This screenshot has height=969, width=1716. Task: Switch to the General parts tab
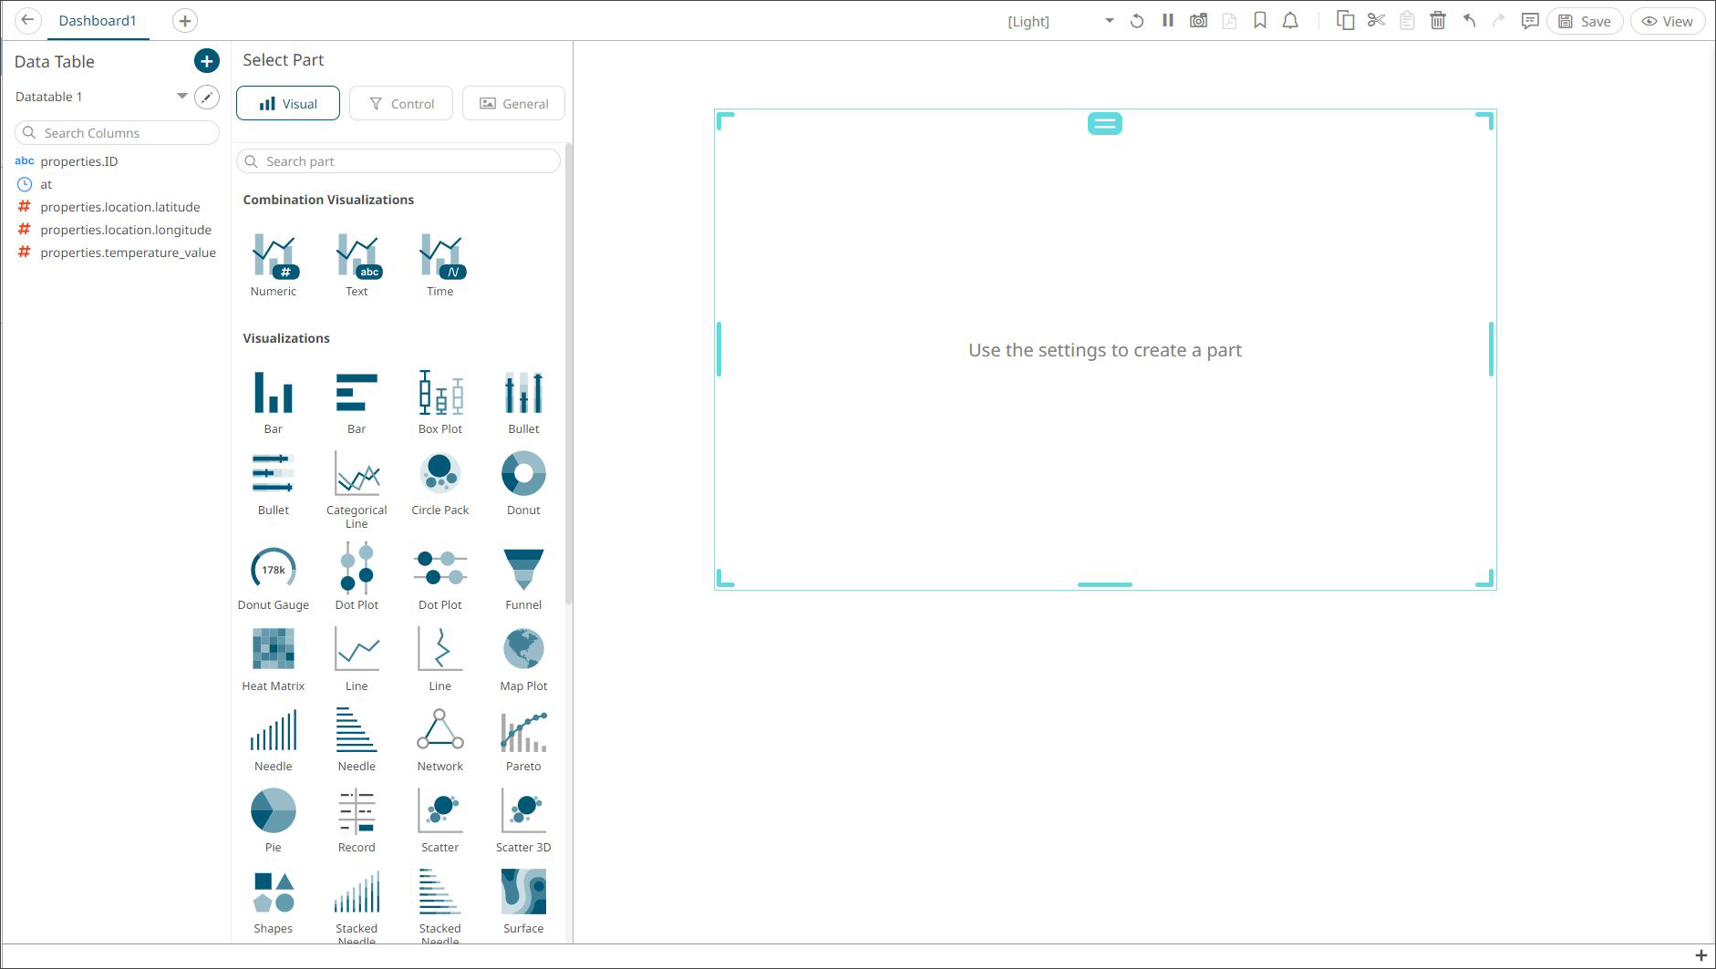click(514, 103)
